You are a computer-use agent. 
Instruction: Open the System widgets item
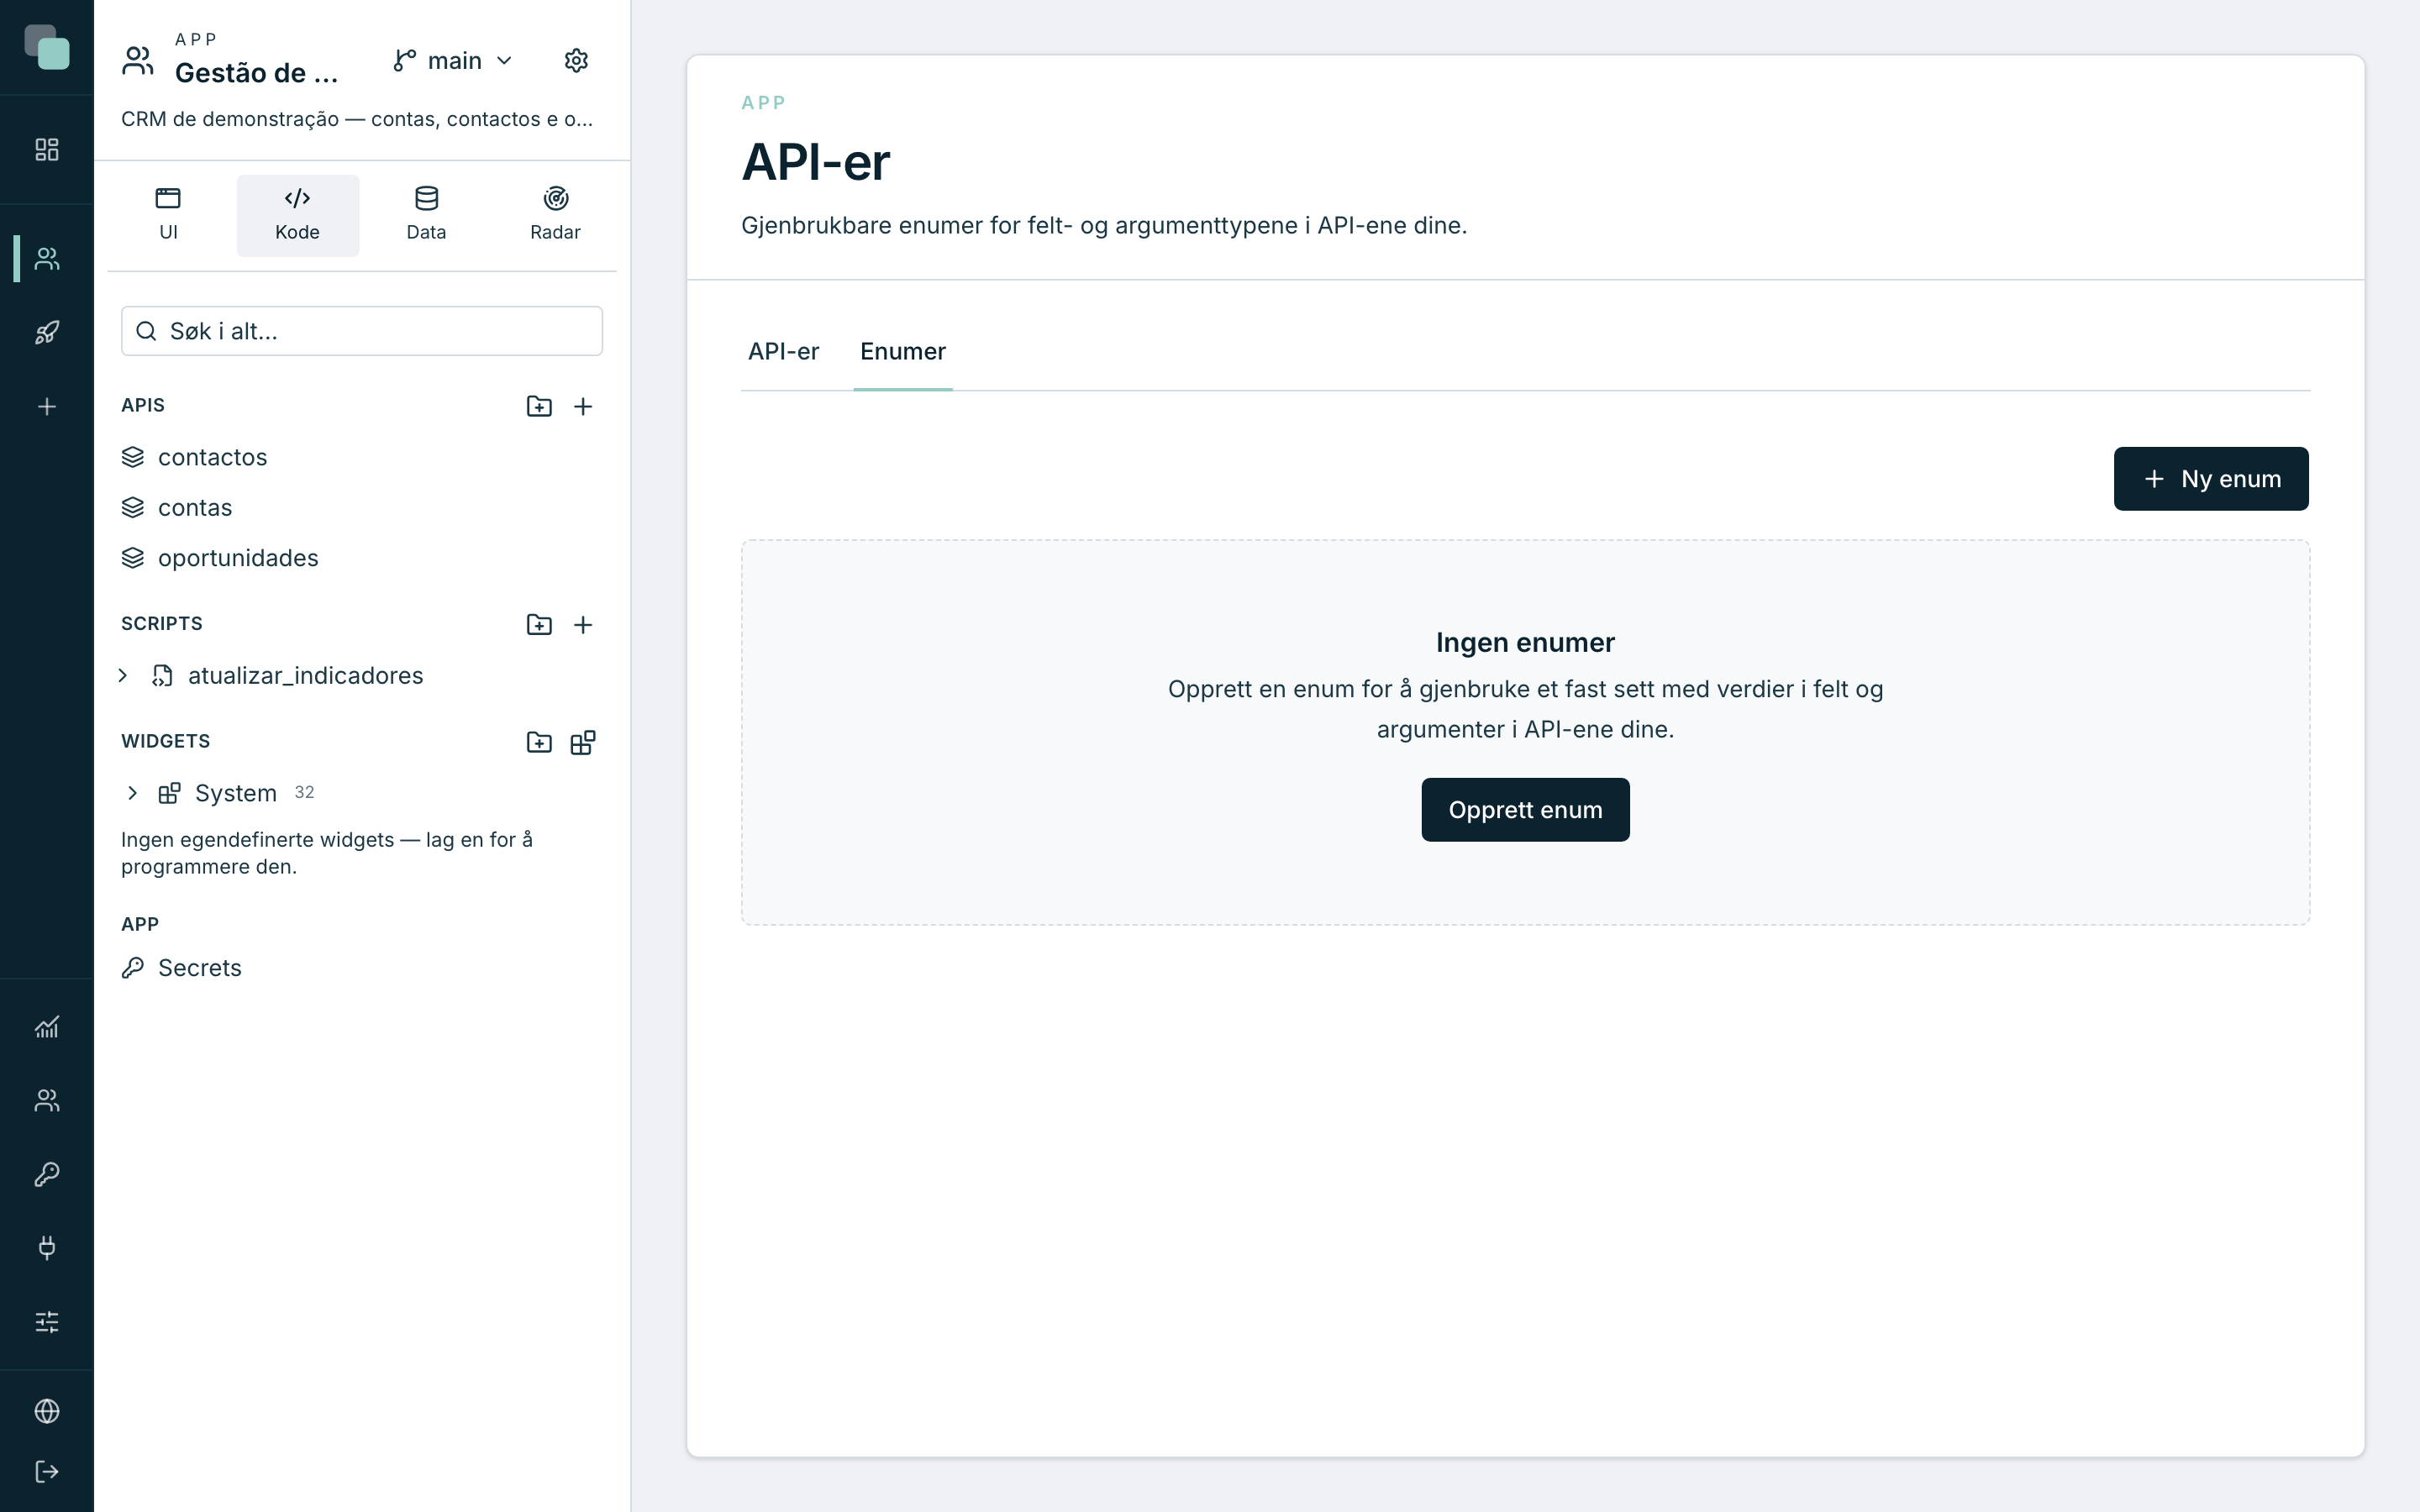coord(235,793)
